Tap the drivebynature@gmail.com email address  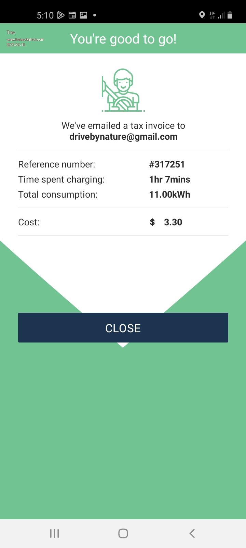coord(123,137)
